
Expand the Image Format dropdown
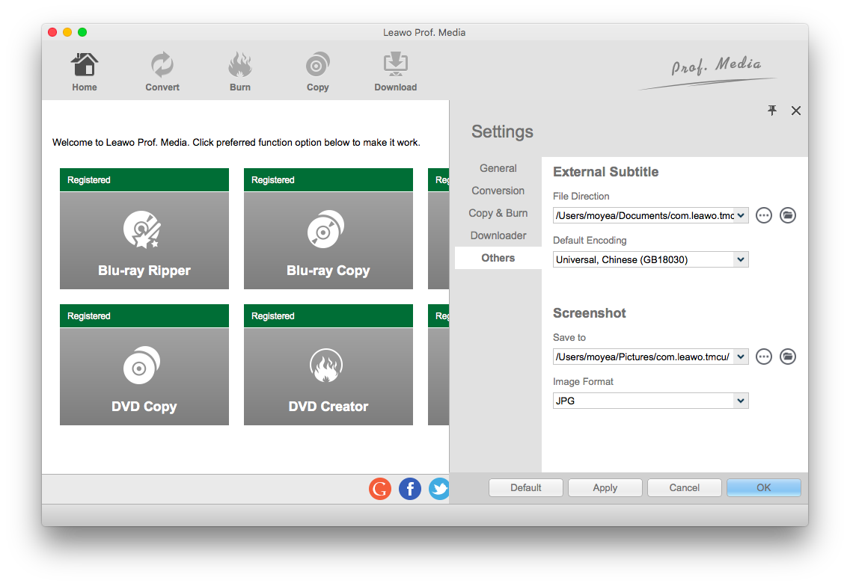pyautogui.click(x=740, y=401)
